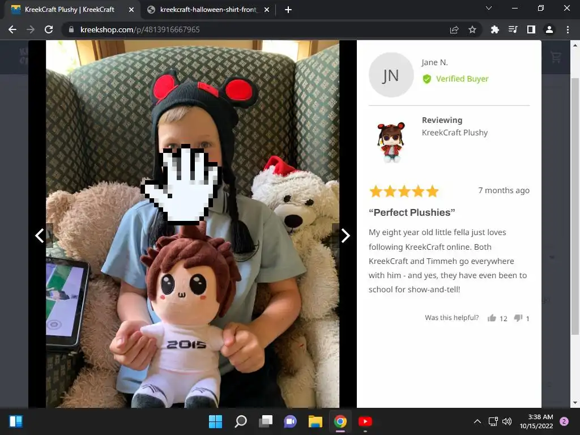The width and height of the screenshot is (580, 435).
Task: Show the next review photo
Action: [345, 236]
